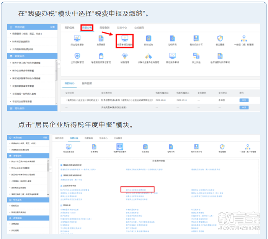
Task: Switch to 互动中心 tab in upper screenshot
Action: pos(122,27)
